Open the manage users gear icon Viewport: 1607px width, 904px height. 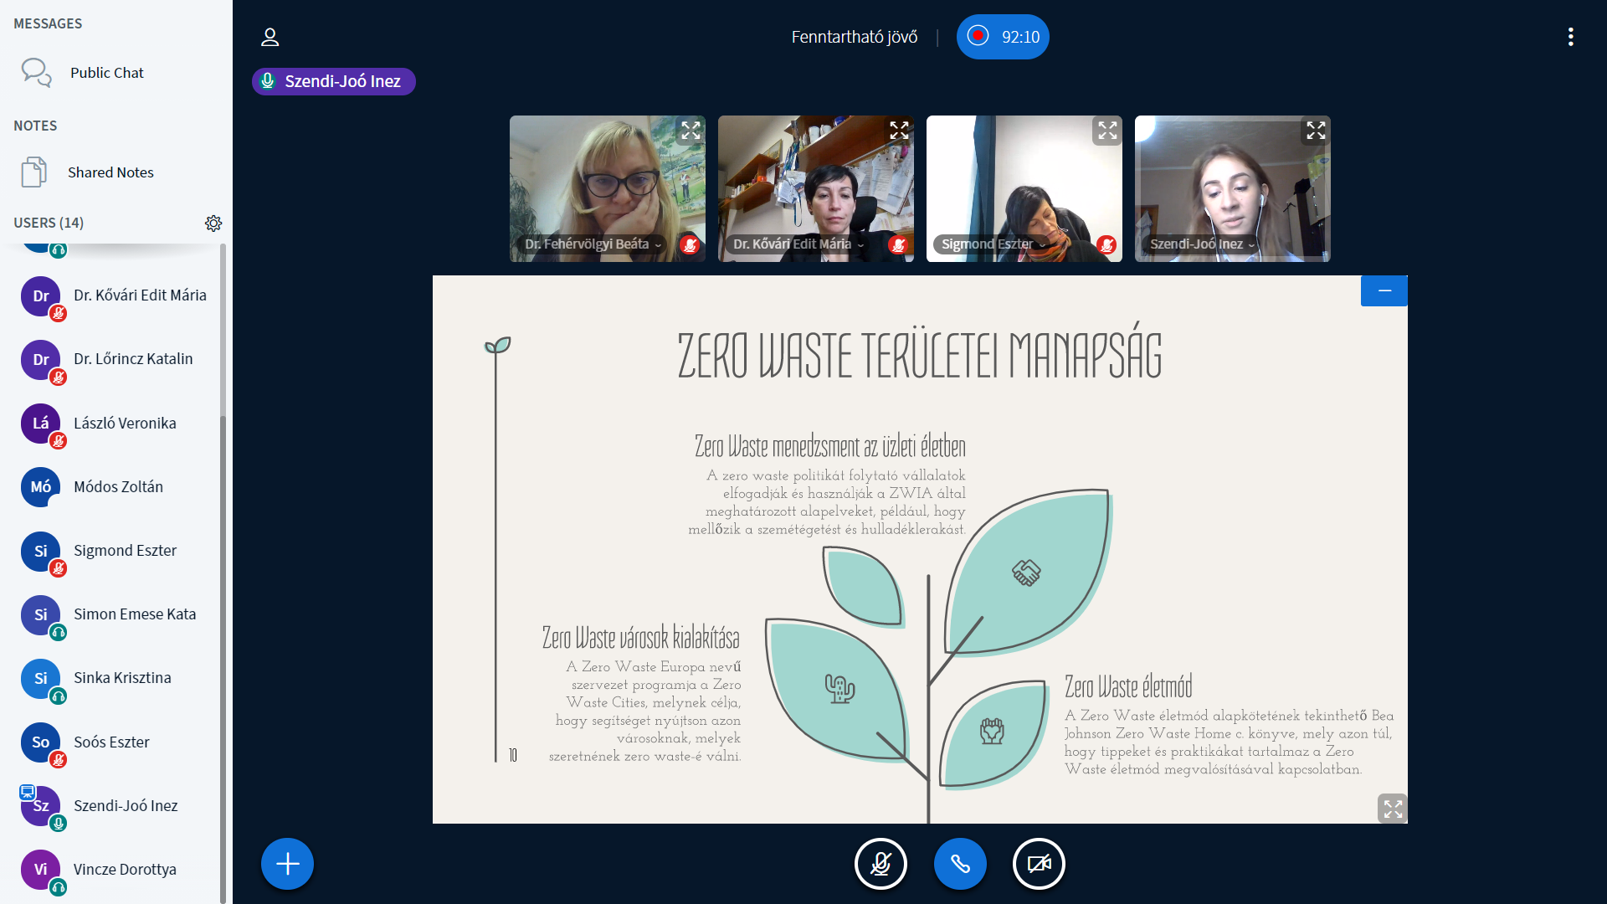[x=213, y=223]
